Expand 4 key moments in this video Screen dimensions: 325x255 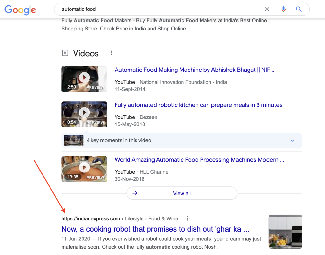tap(182, 140)
